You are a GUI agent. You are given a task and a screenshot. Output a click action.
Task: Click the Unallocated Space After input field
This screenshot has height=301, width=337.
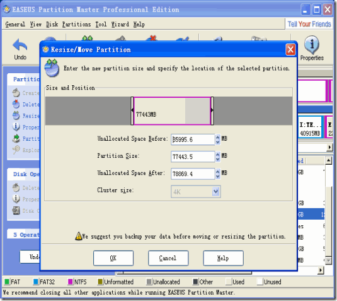(193, 174)
